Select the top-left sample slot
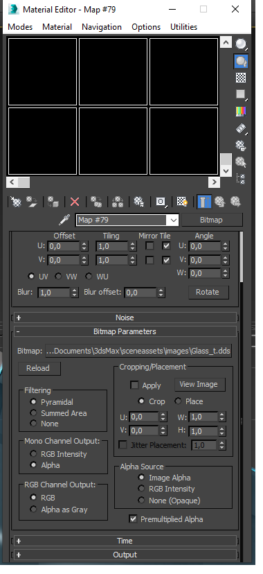The height and width of the screenshot is (574, 263). point(43,71)
